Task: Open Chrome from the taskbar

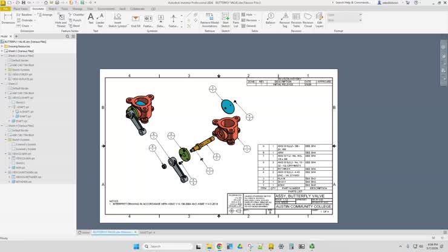Action: 219,247
